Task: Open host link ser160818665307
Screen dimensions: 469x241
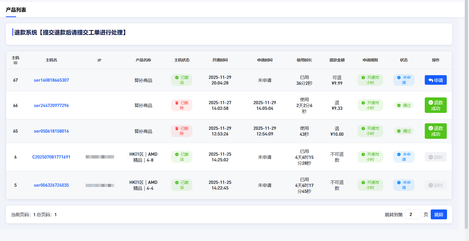Action: tap(51, 80)
